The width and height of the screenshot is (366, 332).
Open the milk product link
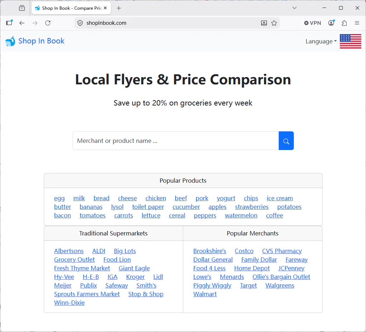[x=79, y=198]
